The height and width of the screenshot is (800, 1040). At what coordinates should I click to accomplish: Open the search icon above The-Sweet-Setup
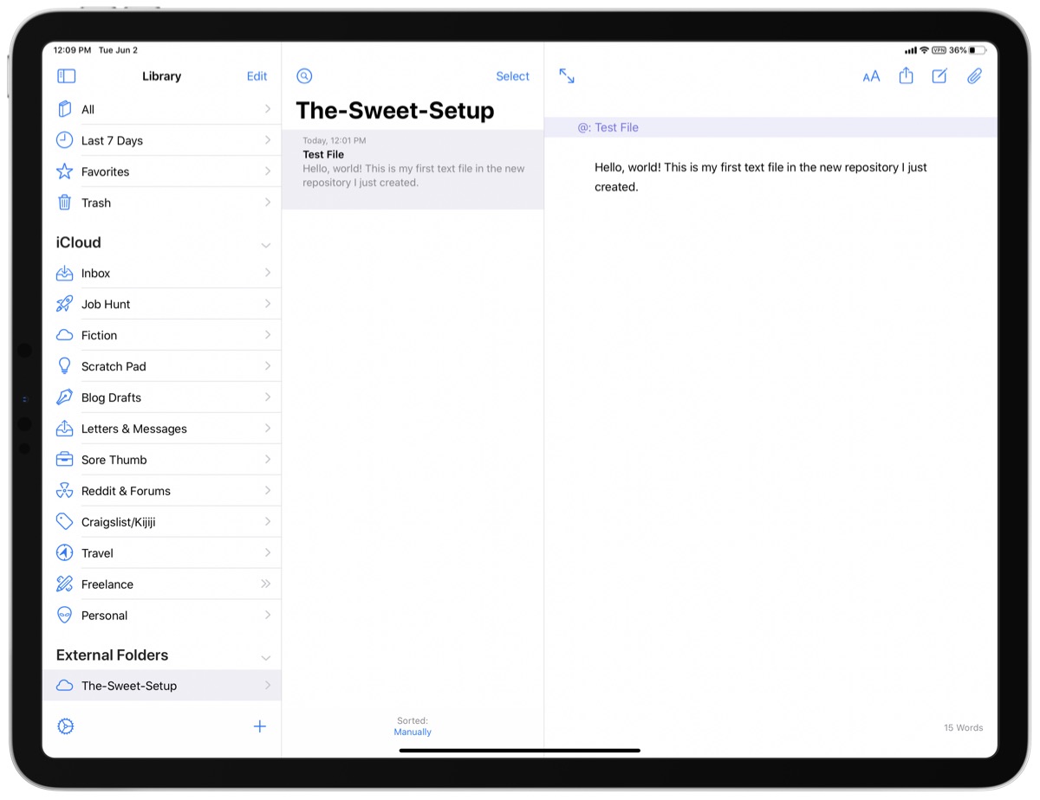(x=303, y=76)
